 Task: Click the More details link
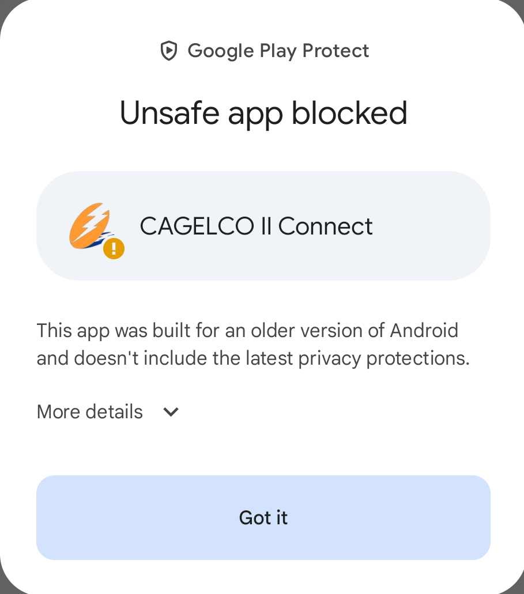click(x=89, y=411)
